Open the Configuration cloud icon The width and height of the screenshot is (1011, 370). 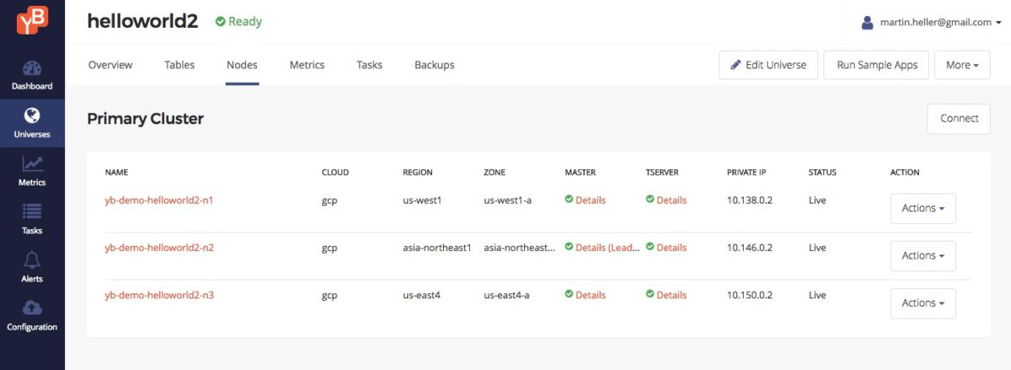coord(32,308)
